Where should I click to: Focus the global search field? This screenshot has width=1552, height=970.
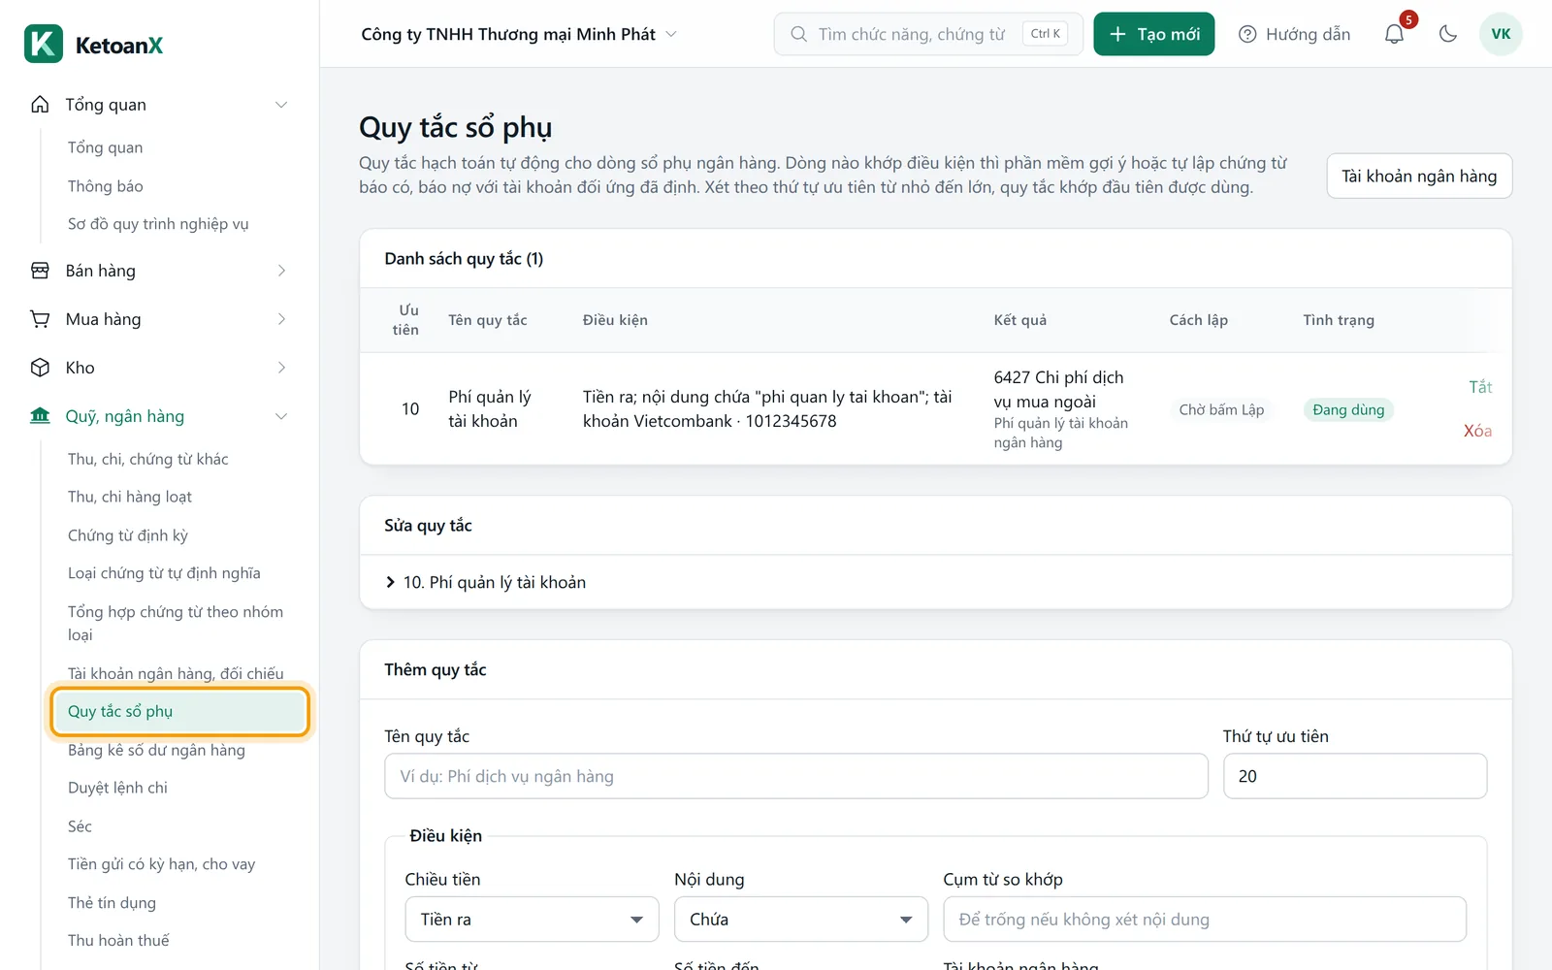928,34
